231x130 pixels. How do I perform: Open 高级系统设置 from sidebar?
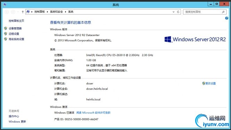(16, 39)
